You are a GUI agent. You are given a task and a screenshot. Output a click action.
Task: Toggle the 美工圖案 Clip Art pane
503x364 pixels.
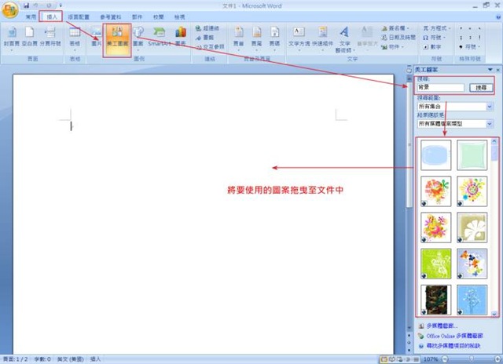(x=117, y=40)
